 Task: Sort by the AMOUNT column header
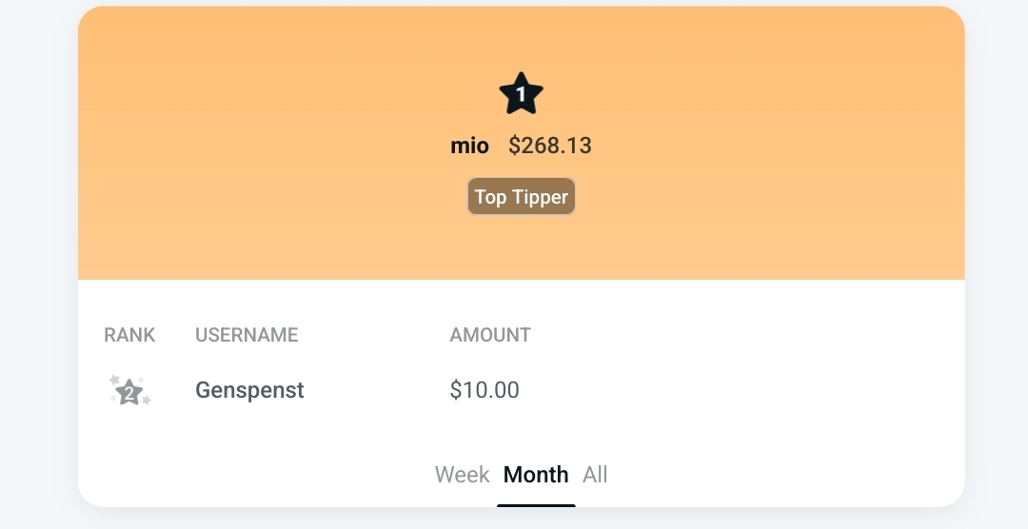490,335
